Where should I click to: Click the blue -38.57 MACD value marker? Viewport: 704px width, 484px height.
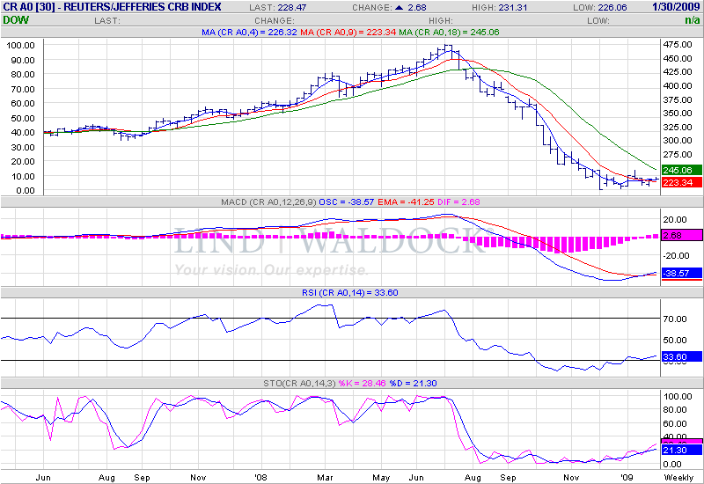click(681, 273)
